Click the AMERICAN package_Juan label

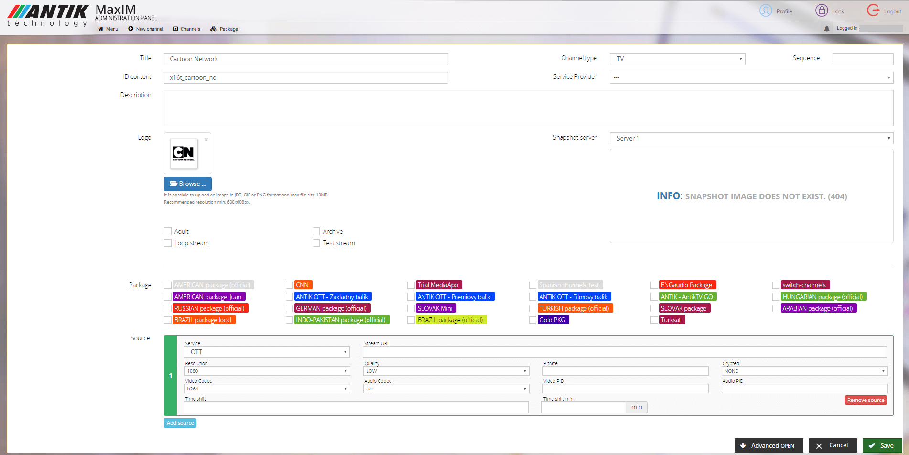pos(209,297)
